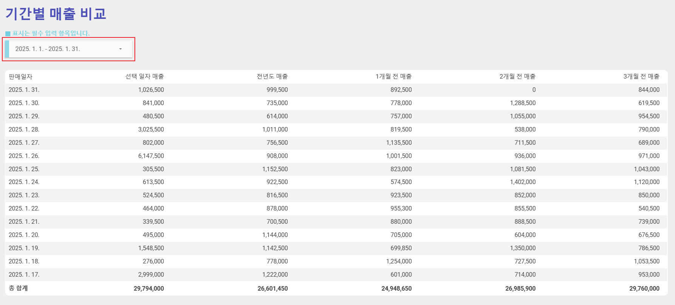Screen dimensions: 675x305
Task: Click the 26,601,450 grand total
Action: [x=273, y=289]
